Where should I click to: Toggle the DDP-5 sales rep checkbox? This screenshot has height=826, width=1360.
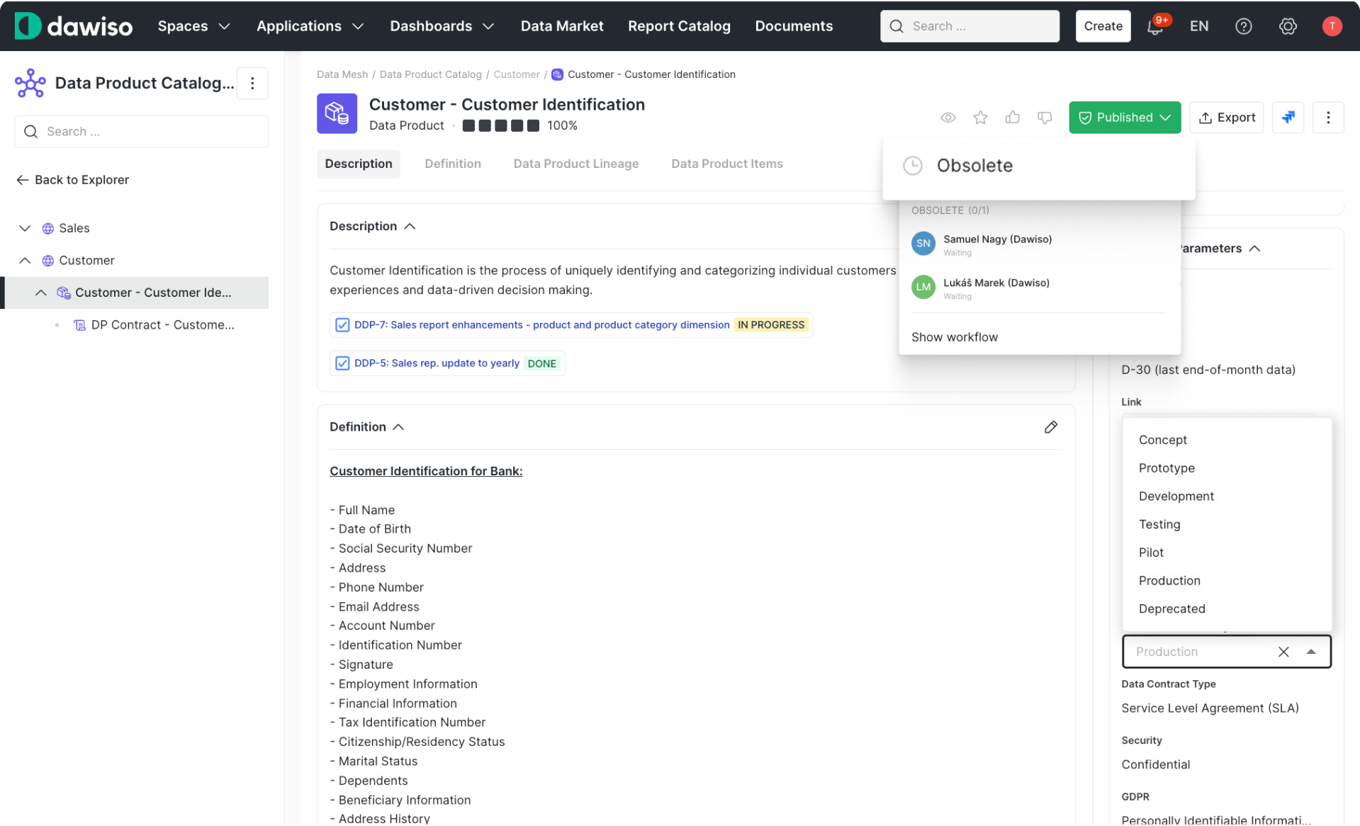coord(342,363)
